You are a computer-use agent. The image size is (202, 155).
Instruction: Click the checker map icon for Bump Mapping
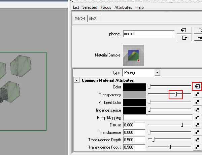[x=197, y=117]
